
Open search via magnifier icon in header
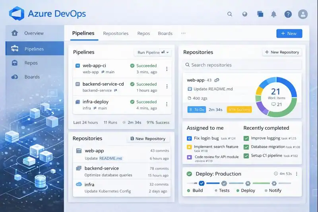(x=230, y=14)
